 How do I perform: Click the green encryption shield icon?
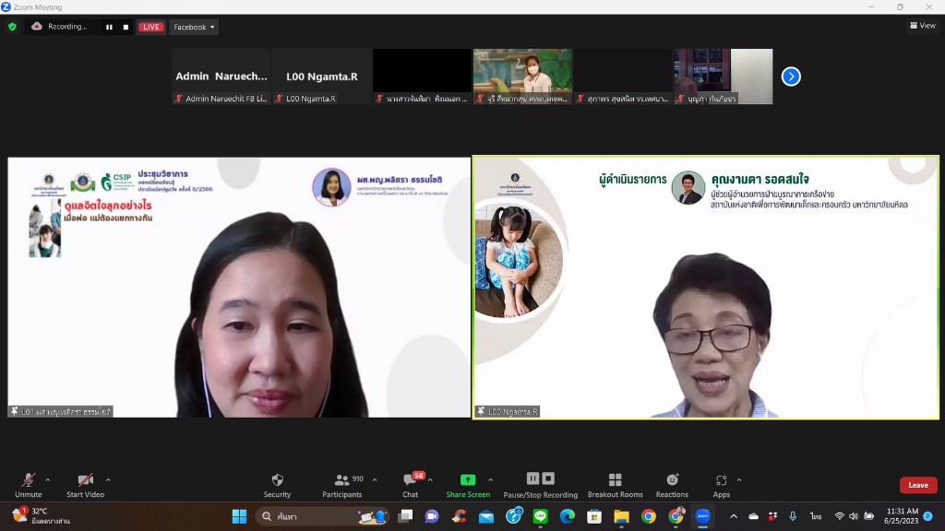[12, 27]
